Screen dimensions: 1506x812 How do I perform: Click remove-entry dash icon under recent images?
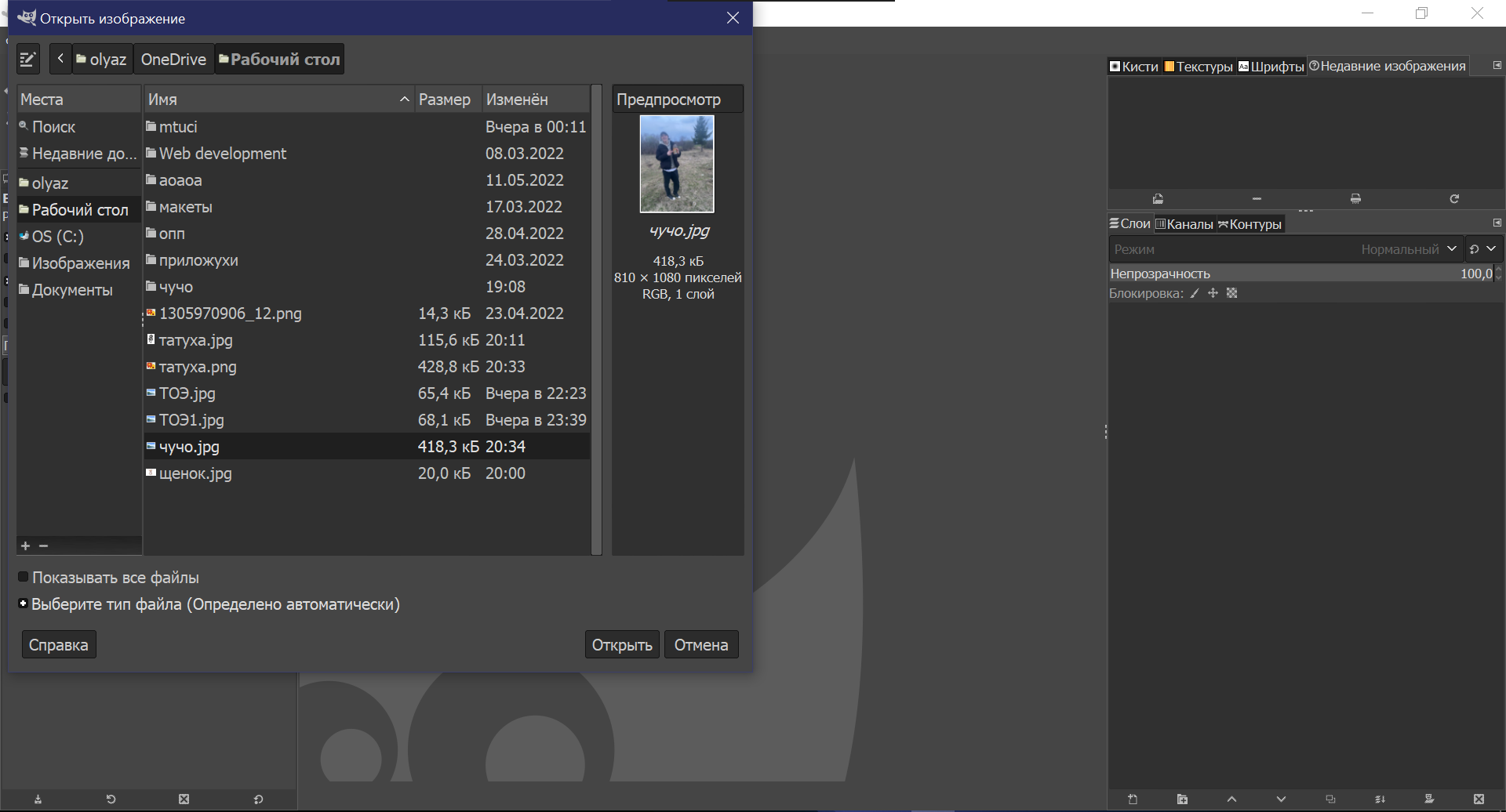[1257, 199]
